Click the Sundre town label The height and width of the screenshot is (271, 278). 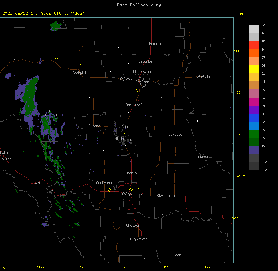[x=94, y=126]
